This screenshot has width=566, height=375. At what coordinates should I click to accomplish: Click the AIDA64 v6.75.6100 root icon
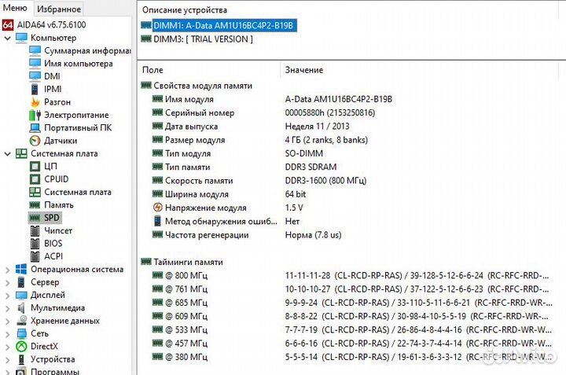[x=8, y=25]
